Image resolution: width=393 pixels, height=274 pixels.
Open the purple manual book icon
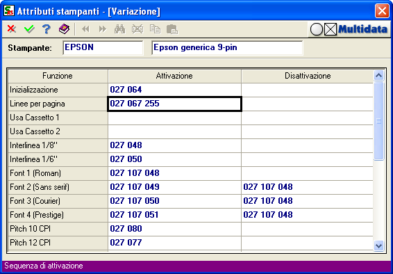(65, 29)
